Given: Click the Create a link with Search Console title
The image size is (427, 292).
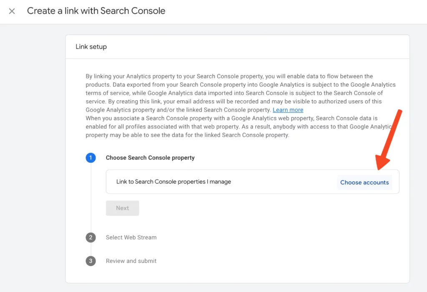Looking at the screenshot, I should (x=96, y=11).
